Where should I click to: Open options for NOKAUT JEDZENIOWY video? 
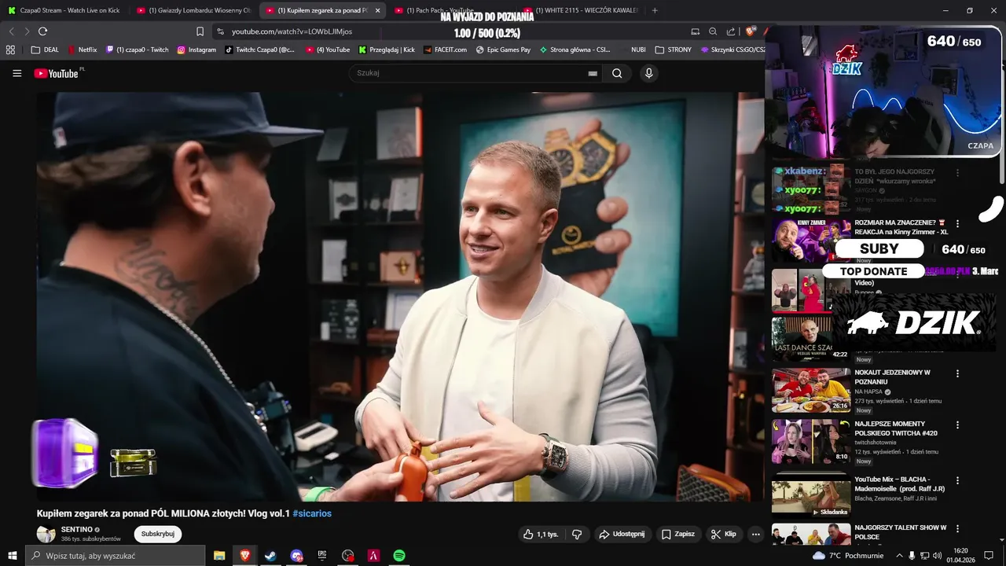click(957, 373)
